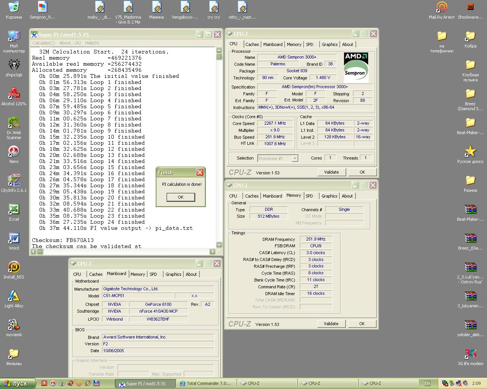Open Мой компьютер desktop icon

pyautogui.click(x=14, y=41)
